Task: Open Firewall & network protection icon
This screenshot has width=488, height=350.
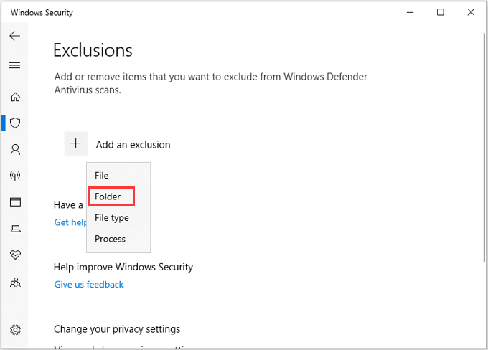Action: pyautogui.click(x=15, y=176)
